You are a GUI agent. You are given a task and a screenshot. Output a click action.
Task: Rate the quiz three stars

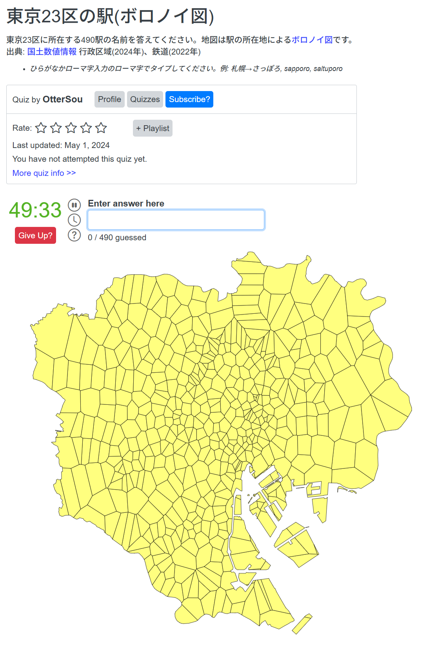pyautogui.click(x=71, y=128)
